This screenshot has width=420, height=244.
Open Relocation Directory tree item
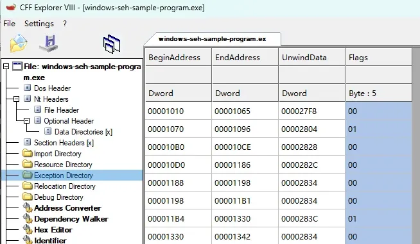65,186
